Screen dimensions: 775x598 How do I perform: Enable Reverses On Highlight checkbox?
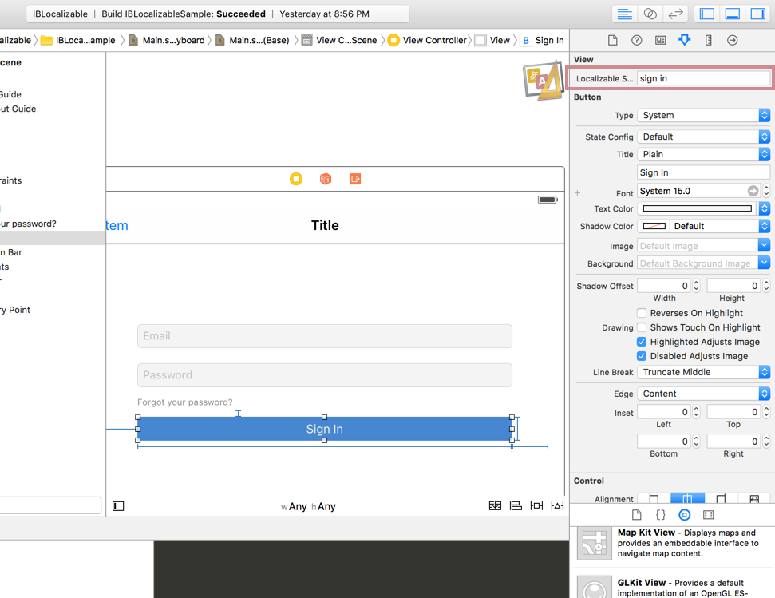[642, 313]
